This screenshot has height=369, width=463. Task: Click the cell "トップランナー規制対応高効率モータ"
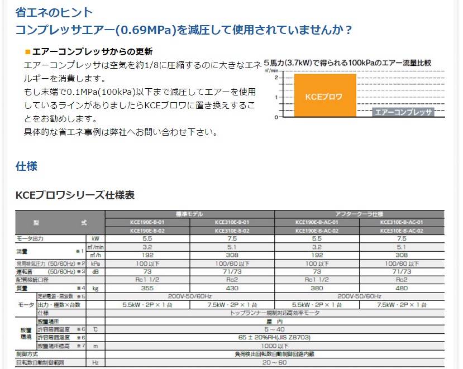pos(275,313)
